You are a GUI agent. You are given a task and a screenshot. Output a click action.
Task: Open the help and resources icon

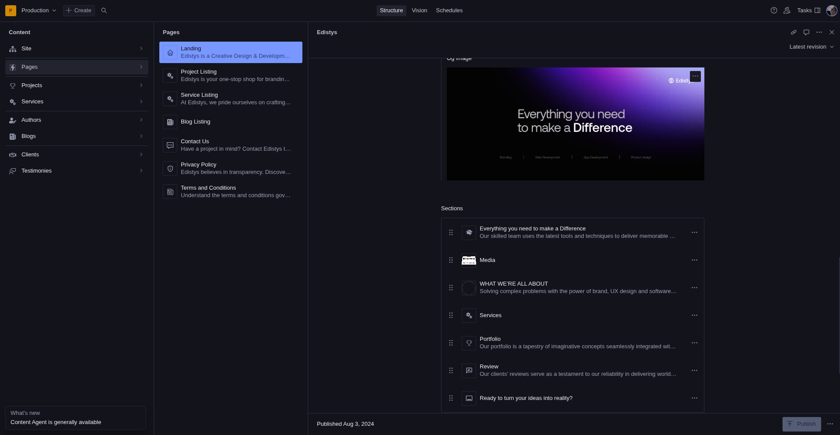pos(774,11)
